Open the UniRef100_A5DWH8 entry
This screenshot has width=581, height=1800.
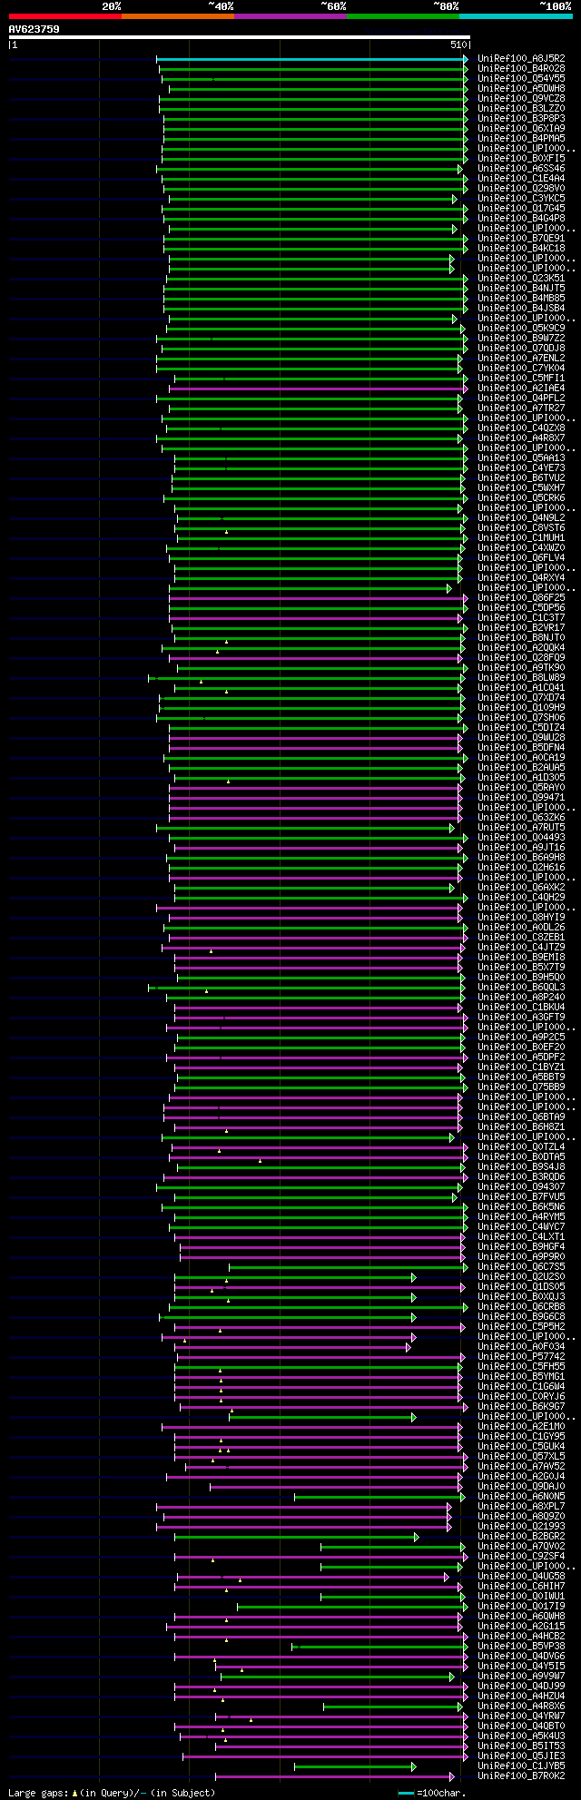coord(522,88)
